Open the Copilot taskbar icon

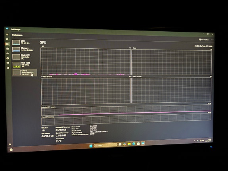click(125, 144)
